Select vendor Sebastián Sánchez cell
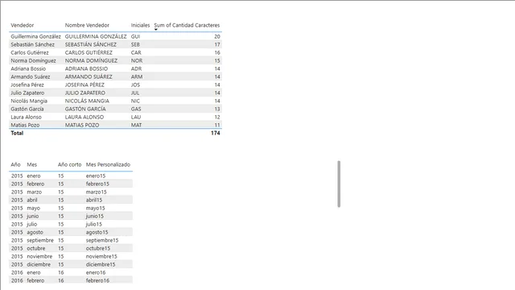 click(32, 44)
